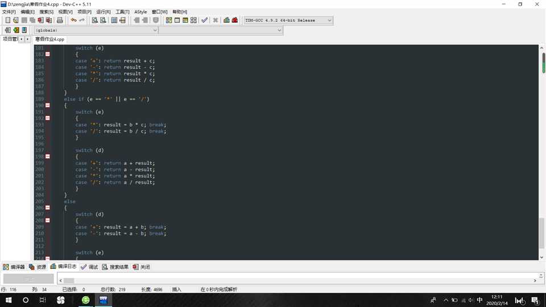
Task: Click the 插入 insert mode status text
Action: 176,289
